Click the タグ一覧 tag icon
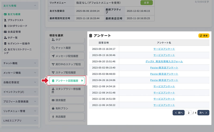 pyautogui.click(x=5, y=38)
